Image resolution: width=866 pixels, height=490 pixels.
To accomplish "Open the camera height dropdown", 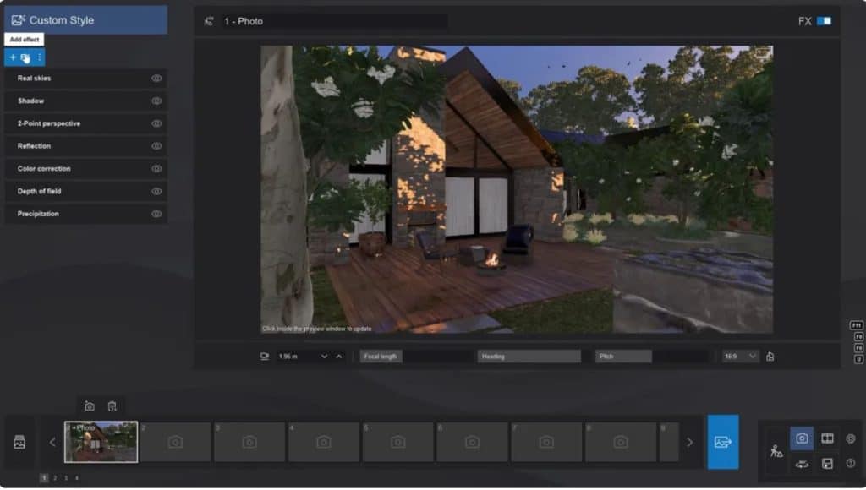I will [x=323, y=356].
